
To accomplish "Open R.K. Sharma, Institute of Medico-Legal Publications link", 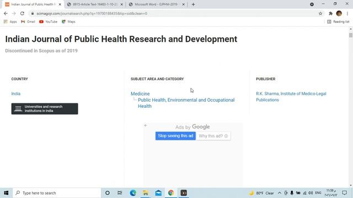I will [x=291, y=97].
